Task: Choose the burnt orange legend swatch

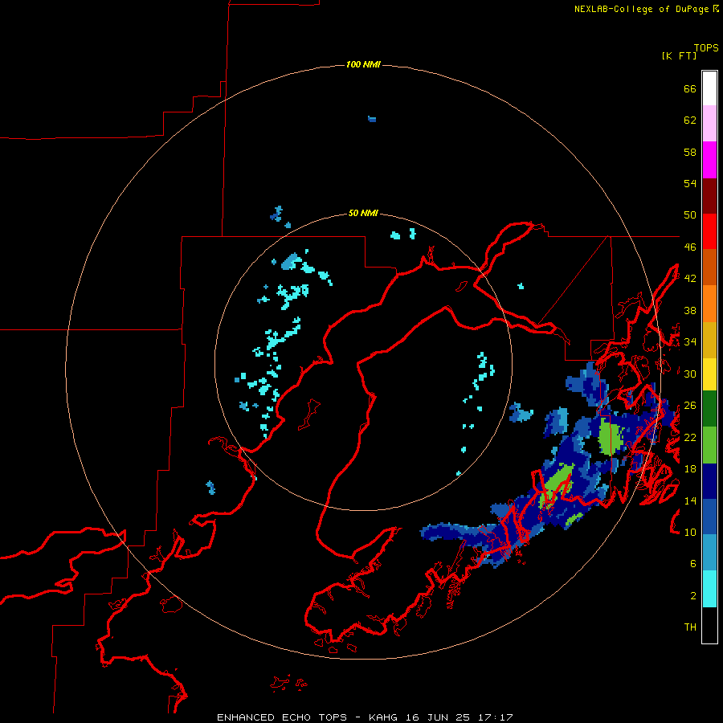Action: pyautogui.click(x=709, y=268)
